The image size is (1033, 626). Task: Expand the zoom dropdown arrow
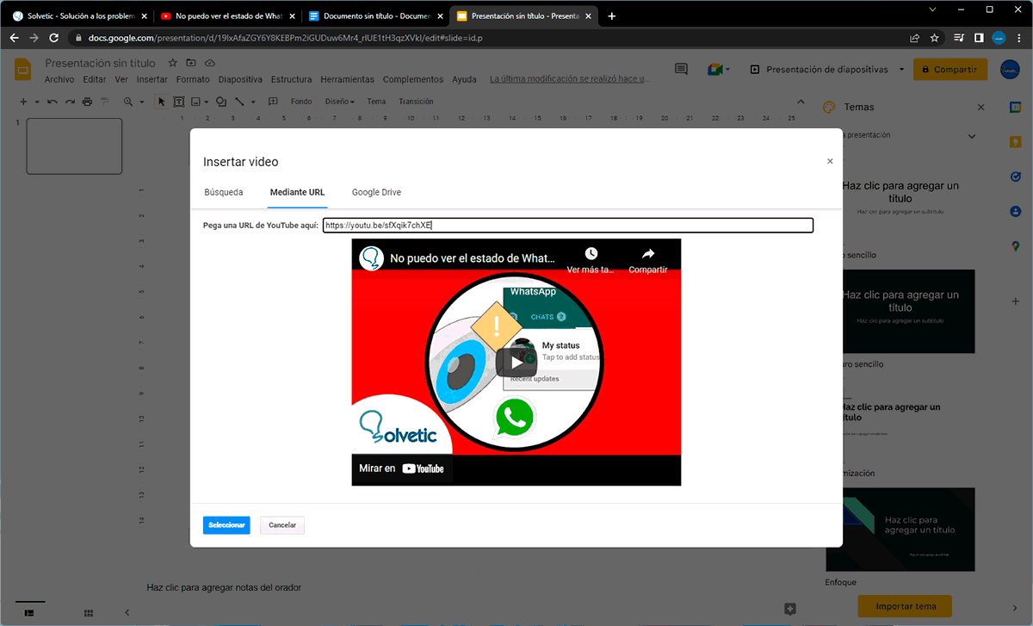142,102
